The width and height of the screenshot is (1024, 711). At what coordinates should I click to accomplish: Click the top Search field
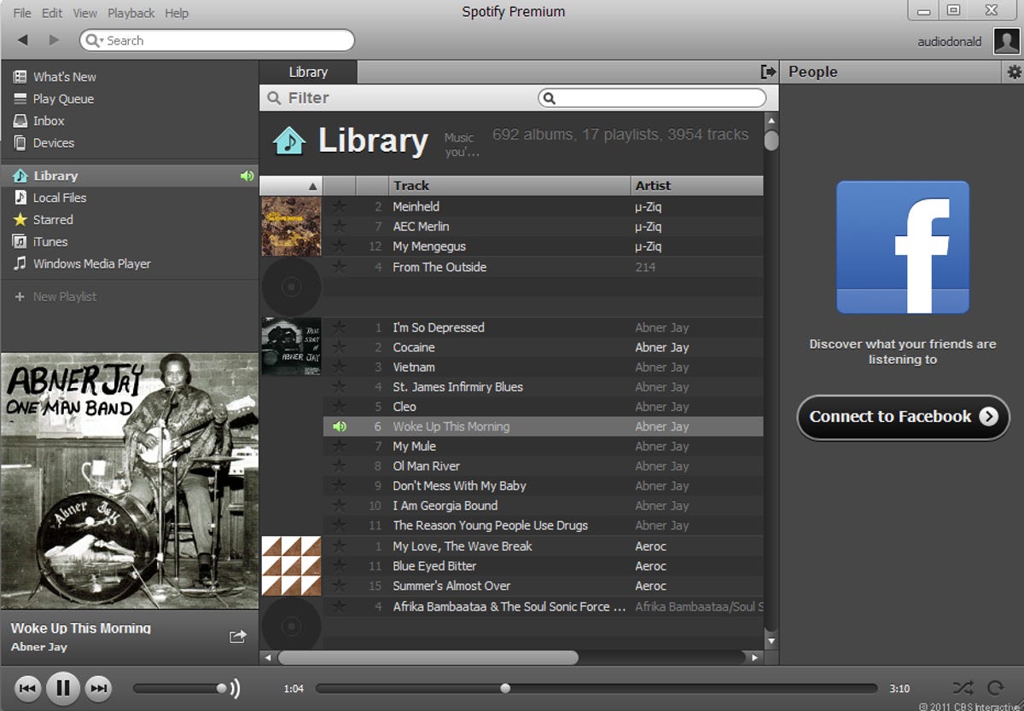point(217,40)
